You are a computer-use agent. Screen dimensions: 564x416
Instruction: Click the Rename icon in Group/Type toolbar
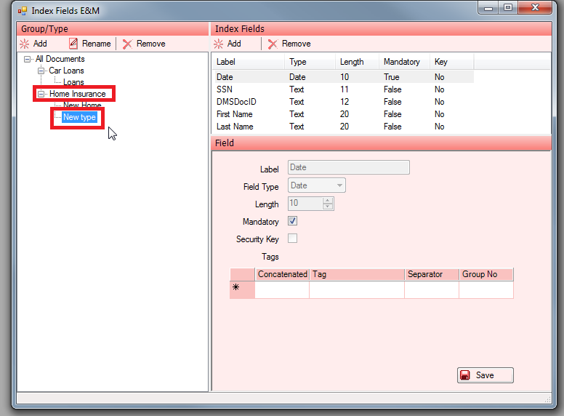click(73, 44)
